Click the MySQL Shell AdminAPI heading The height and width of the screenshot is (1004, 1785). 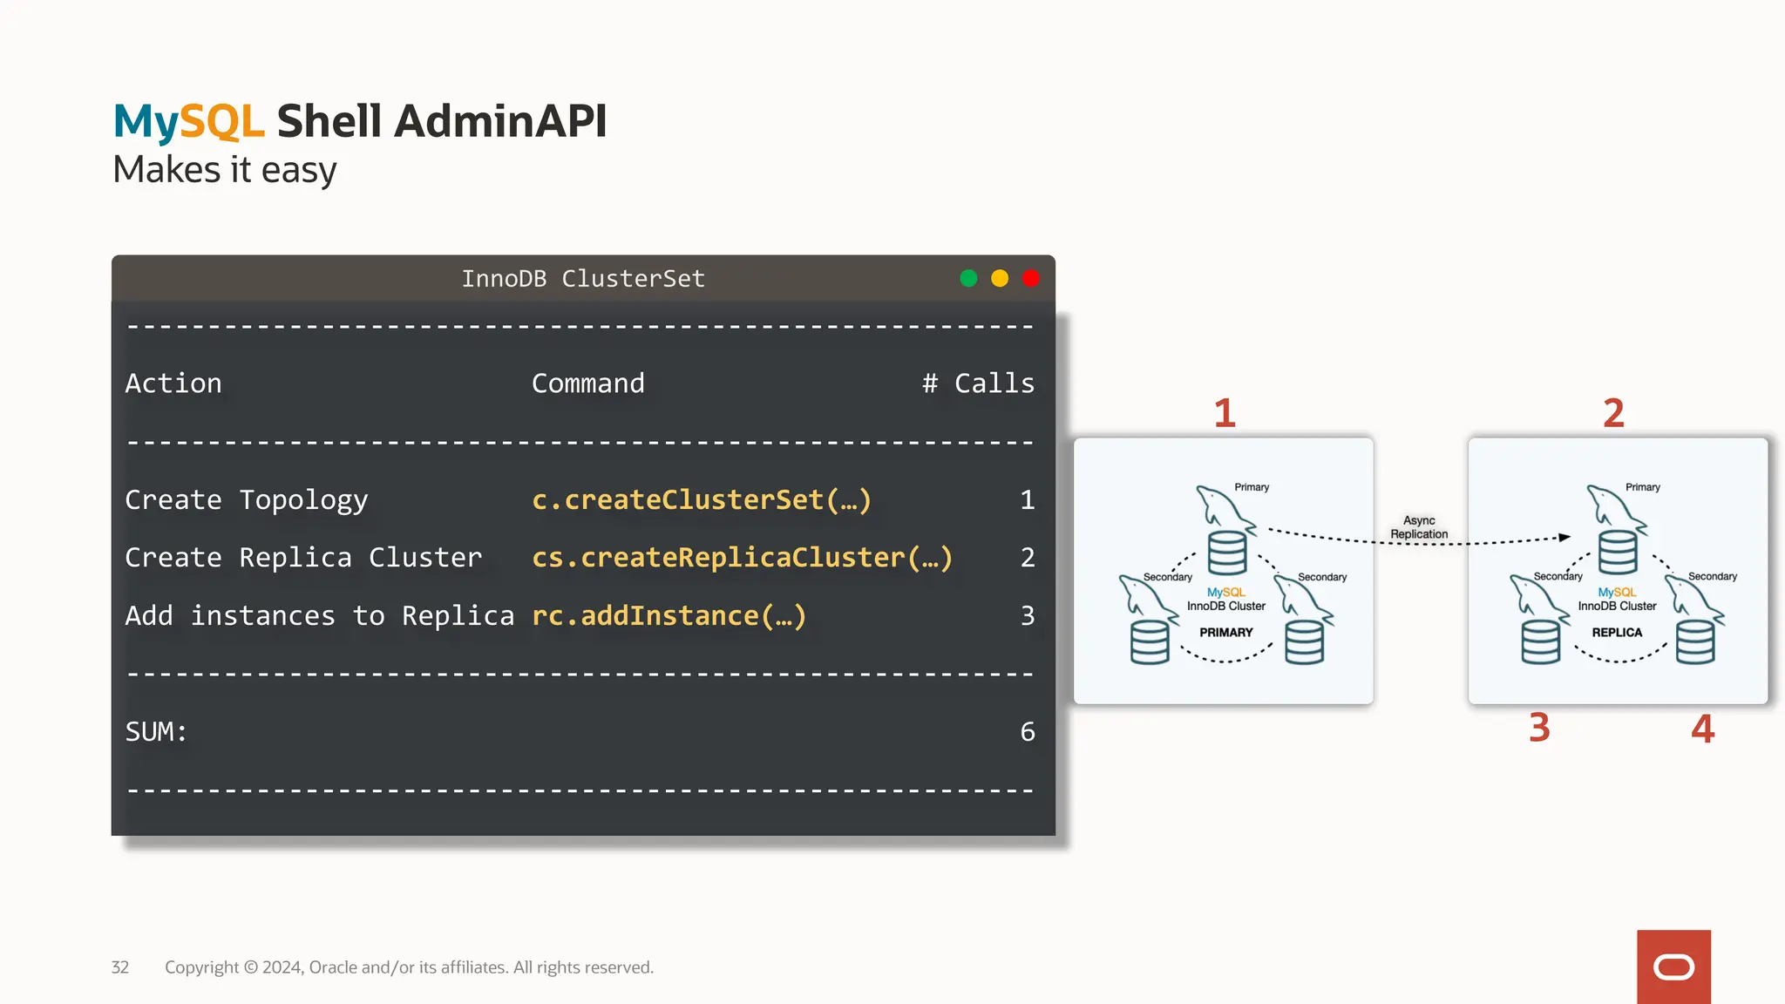[359, 121]
